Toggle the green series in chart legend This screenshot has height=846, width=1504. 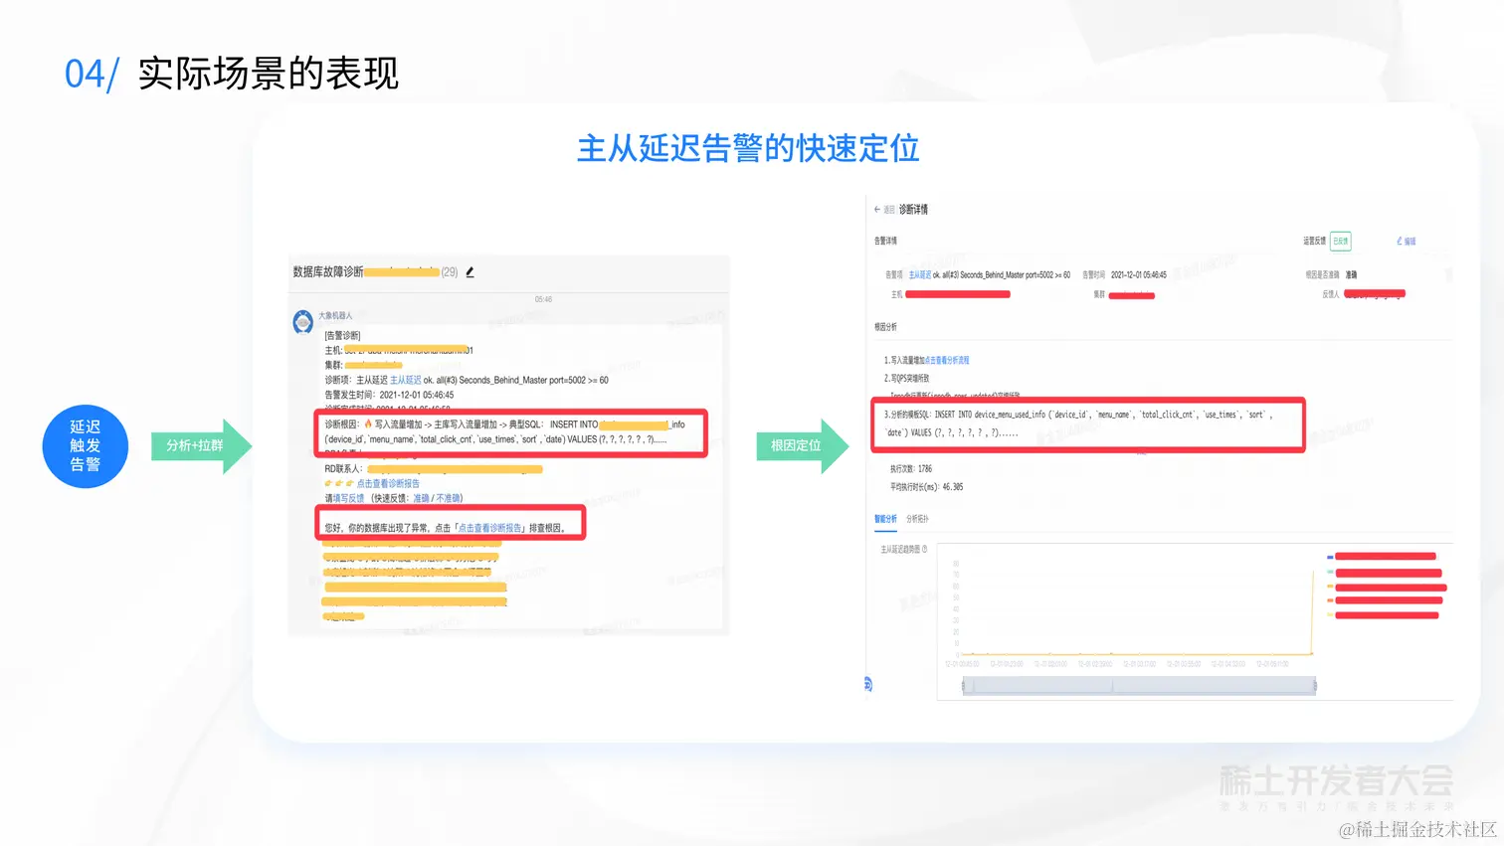tap(1330, 573)
